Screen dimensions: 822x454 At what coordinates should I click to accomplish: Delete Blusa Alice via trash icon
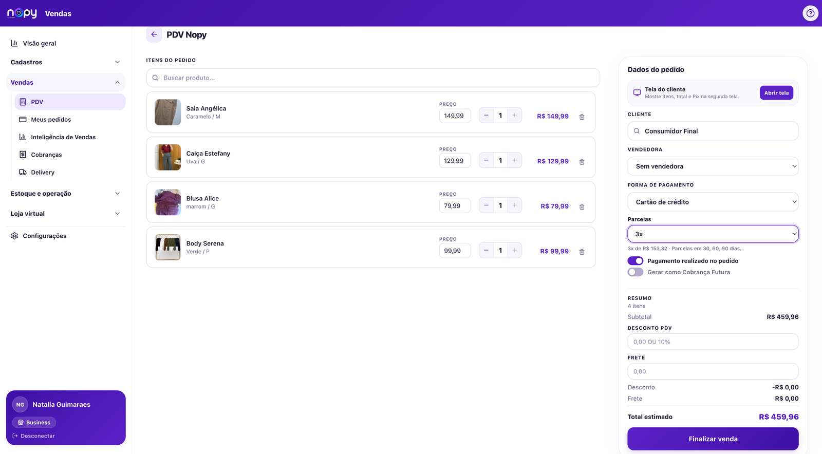pos(582,206)
